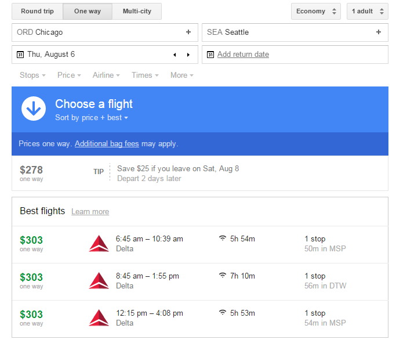Add another destination with the SEA Seattle plus icon
This screenshot has height=343, width=396.
pos(379,32)
